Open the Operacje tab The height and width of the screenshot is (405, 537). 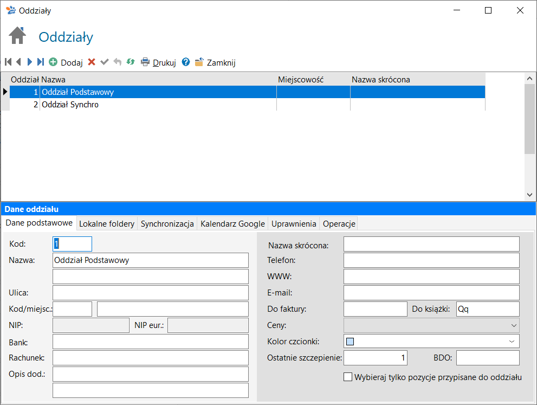pos(339,224)
